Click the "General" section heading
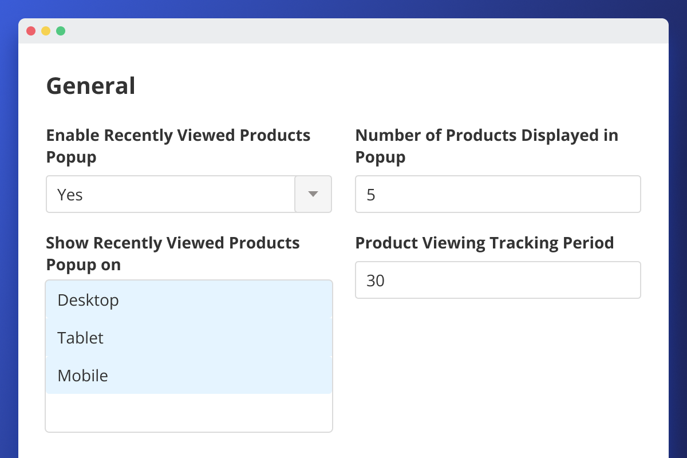Screen dimensions: 687x458 point(90,86)
